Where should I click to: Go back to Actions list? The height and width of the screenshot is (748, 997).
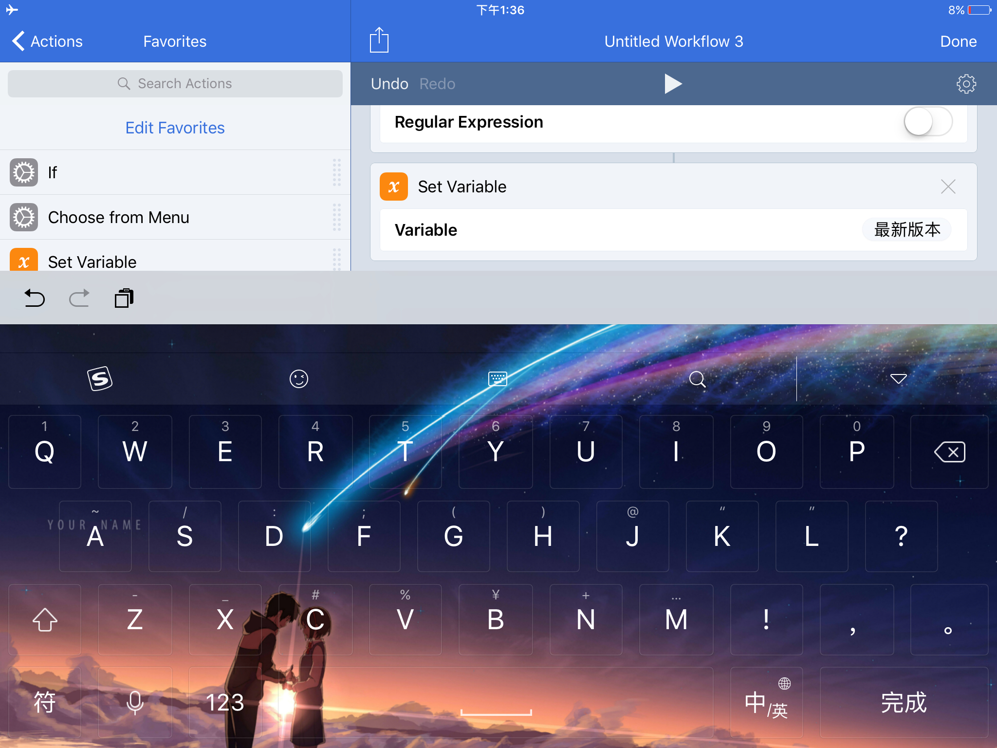(x=47, y=41)
